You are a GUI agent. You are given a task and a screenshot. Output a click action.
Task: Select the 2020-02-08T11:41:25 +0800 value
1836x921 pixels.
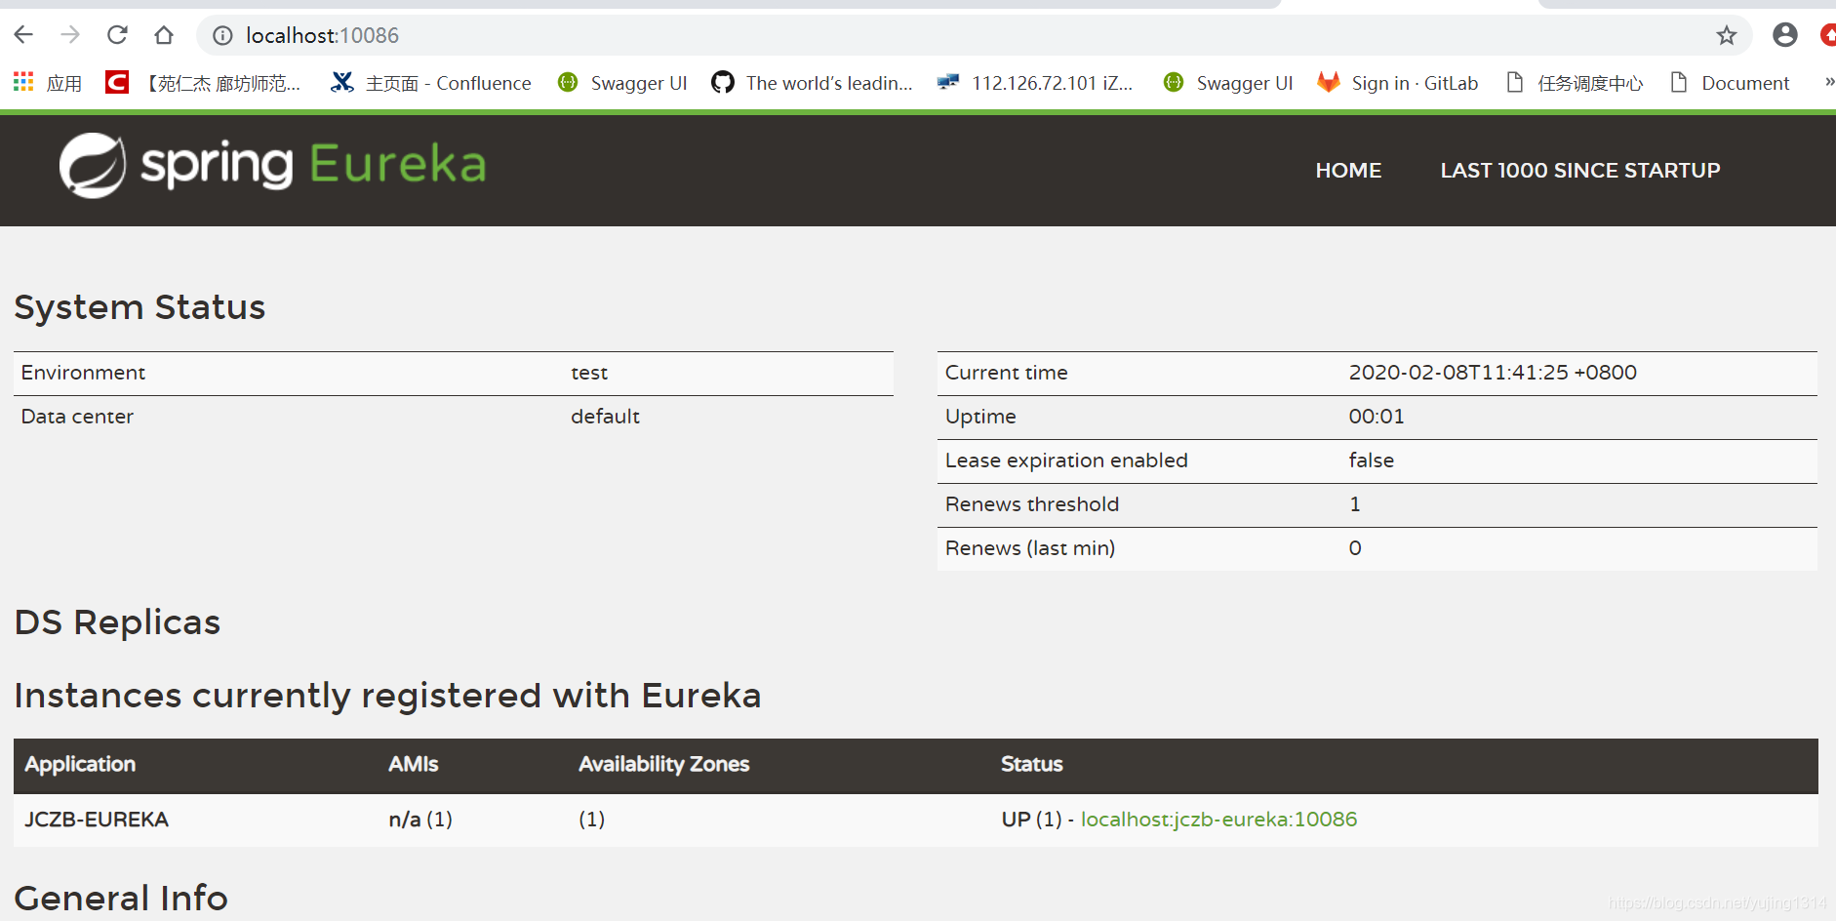[x=1493, y=373]
